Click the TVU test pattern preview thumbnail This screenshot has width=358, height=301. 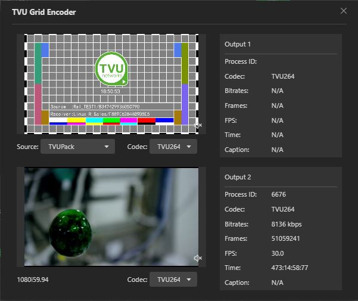coord(111,84)
